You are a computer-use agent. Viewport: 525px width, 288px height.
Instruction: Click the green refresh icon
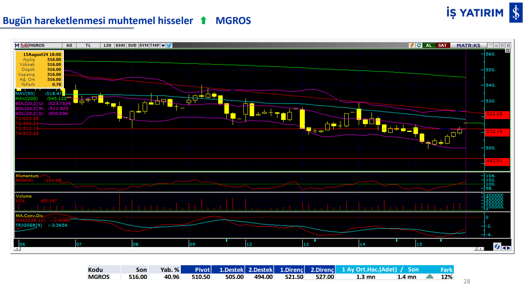click(x=419, y=45)
